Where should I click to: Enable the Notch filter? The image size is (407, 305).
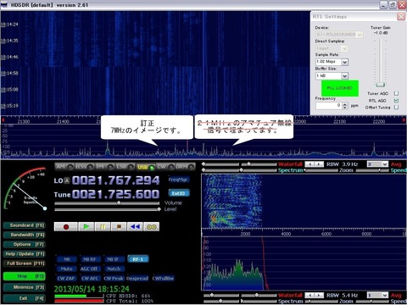tap(114, 269)
